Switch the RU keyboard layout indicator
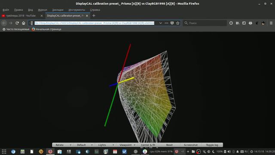275x155 pixels. click(x=246, y=152)
